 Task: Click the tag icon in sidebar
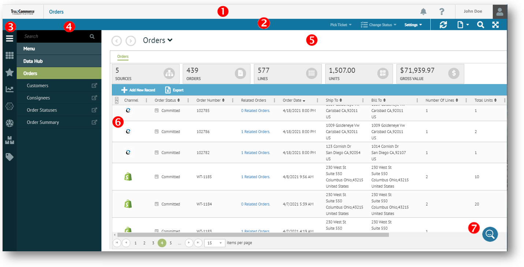tap(10, 157)
